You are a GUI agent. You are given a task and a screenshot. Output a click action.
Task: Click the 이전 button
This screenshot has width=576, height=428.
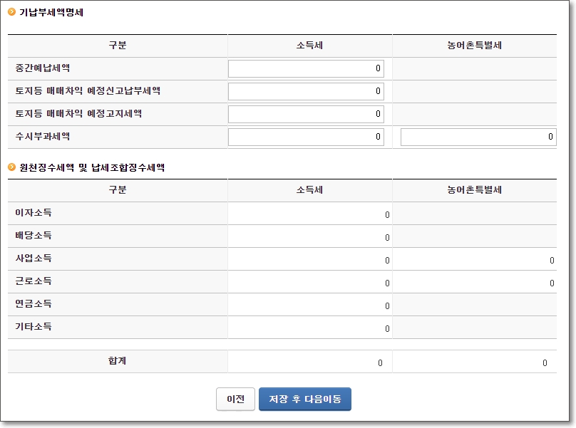click(x=235, y=399)
